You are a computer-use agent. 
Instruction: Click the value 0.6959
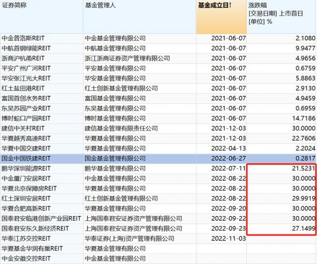pos(306,108)
